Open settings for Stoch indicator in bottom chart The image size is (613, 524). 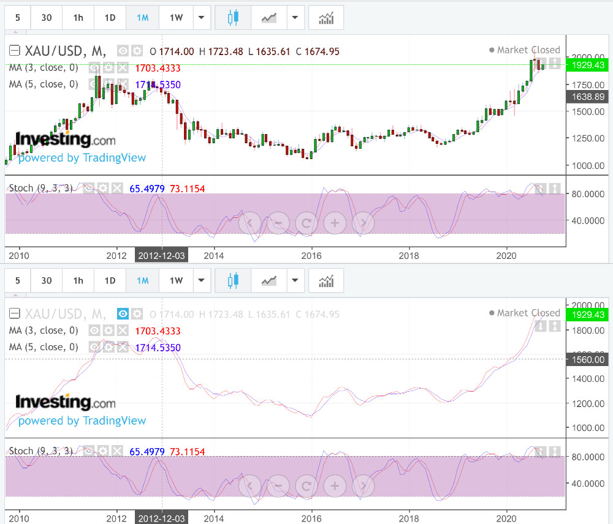102,451
